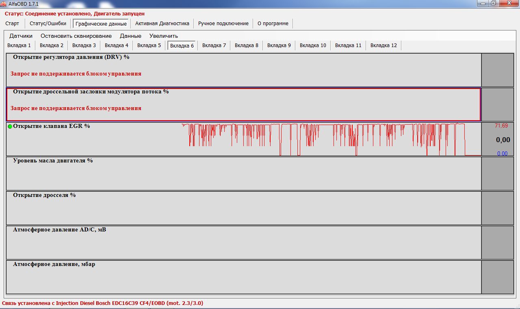The width and height of the screenshot is (520, 309).
Task: Switch to Вкладка 9
Action: click(x=279, y=45)
